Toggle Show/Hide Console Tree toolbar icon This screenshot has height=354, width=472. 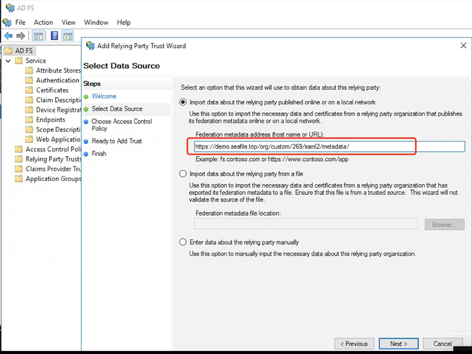38,36
